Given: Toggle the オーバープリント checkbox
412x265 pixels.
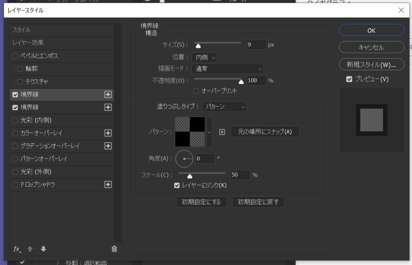Looking at the screenshot, I should [196, 91].
